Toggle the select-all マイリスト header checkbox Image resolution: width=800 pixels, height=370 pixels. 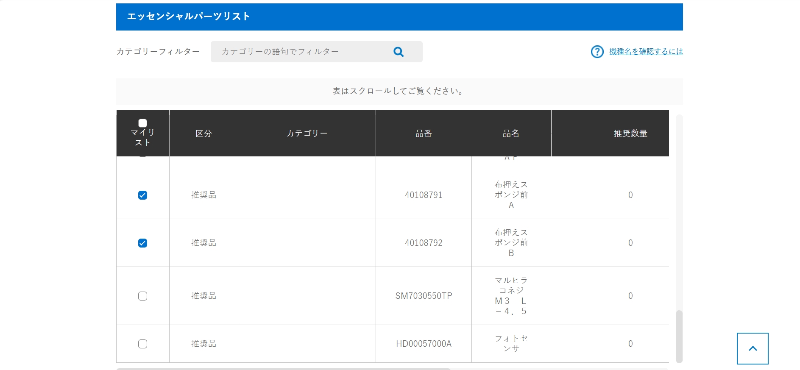tap(142, 123)
